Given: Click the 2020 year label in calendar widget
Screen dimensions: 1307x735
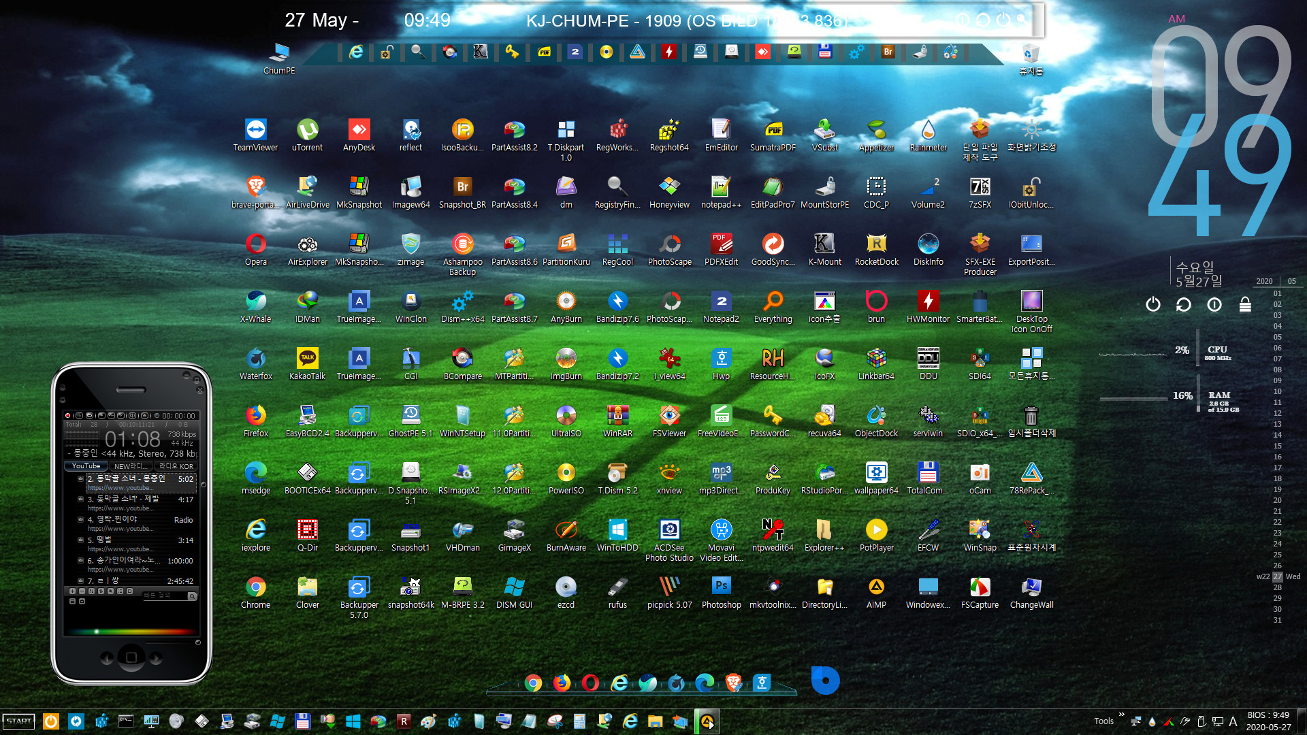Looking at the screenshot, I should pos(1264,281).
